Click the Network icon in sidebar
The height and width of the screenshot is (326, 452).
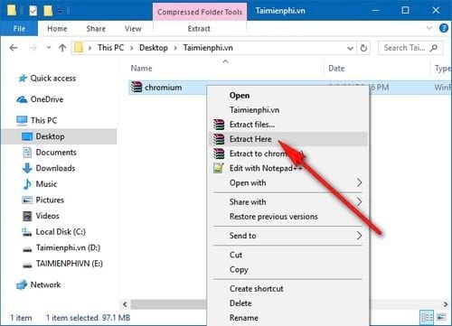click(x=22, y=284)
